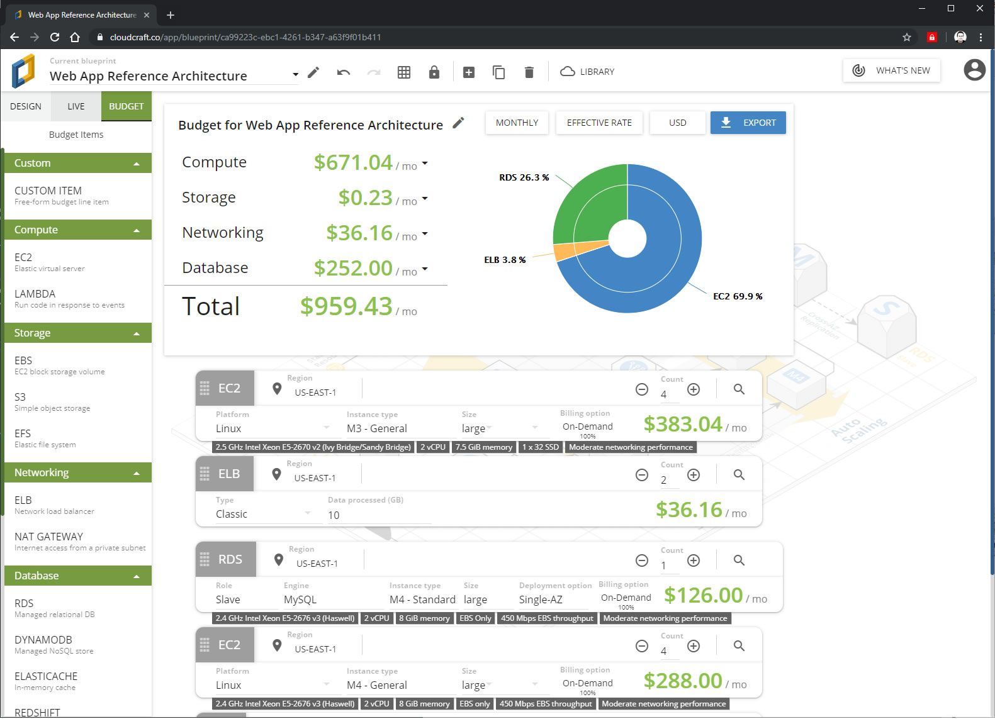The height and width of the screenshot is (719, 995).
Task: Click the MONTHLY period button
Action: 517,123
